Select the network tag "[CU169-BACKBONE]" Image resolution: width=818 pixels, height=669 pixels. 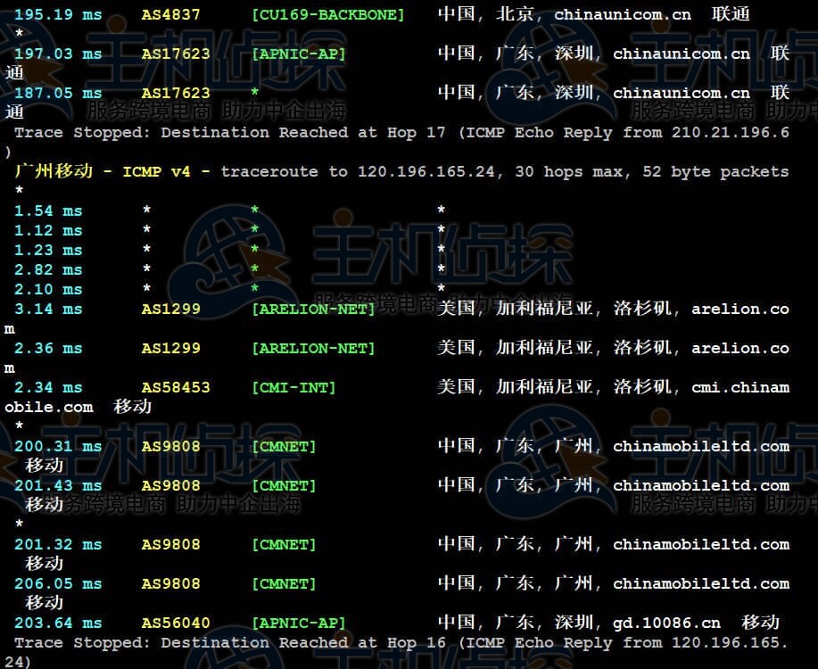pyautogui.click(x=328, y=14)
